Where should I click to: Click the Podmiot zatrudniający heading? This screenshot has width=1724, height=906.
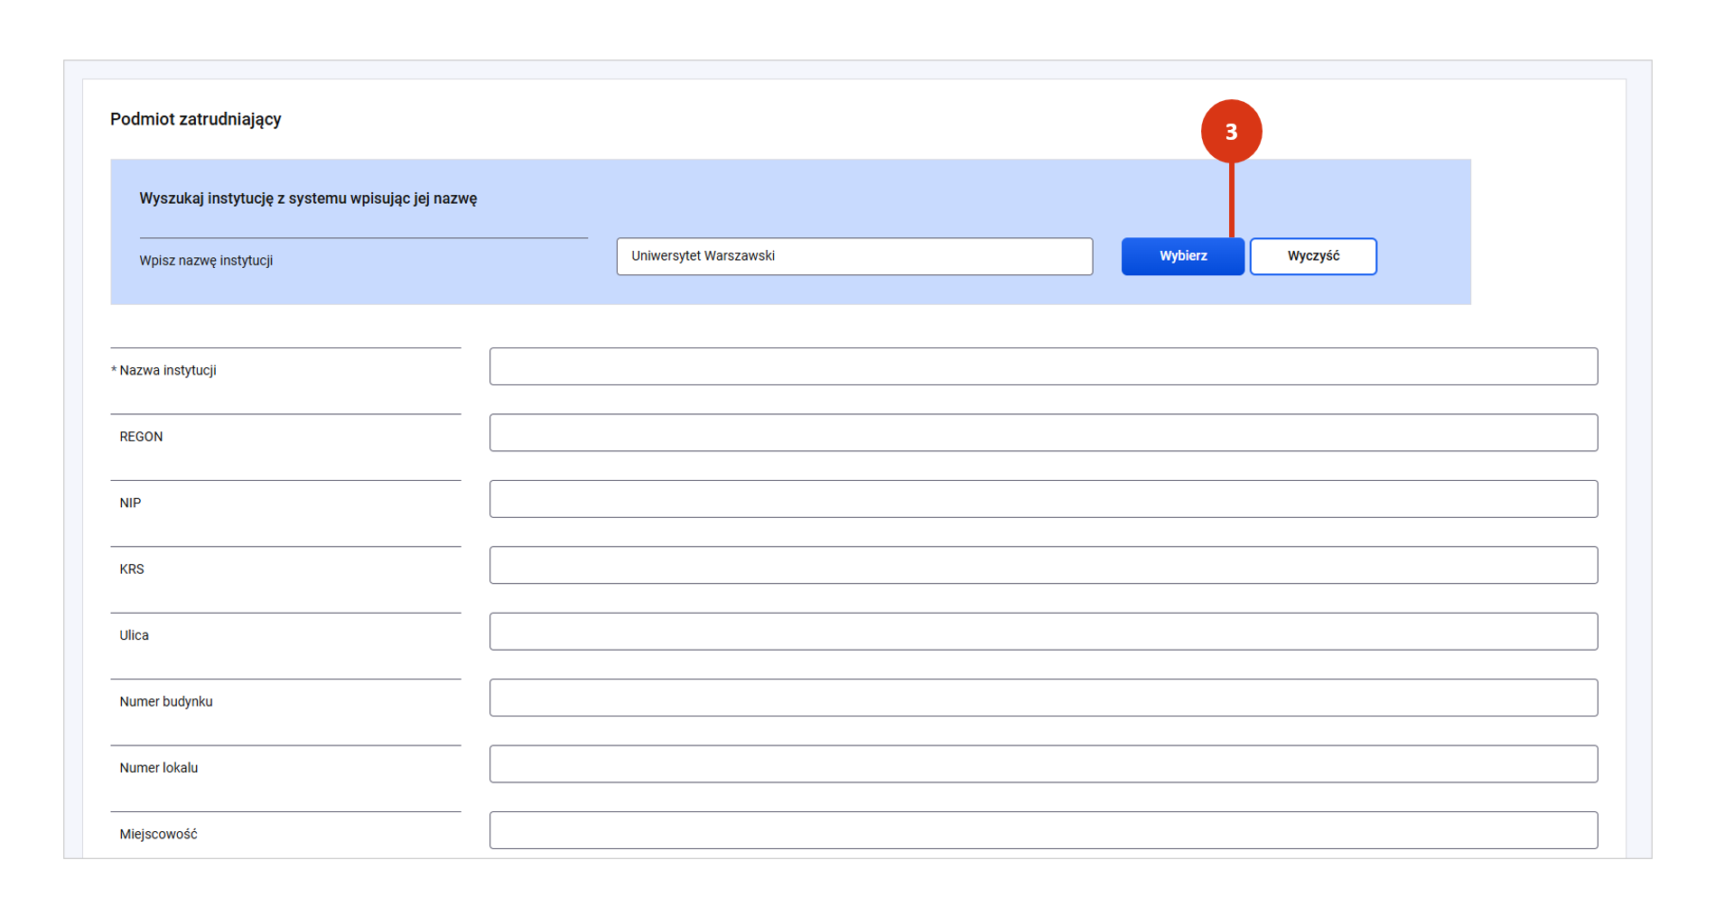(x=195, y=119)
